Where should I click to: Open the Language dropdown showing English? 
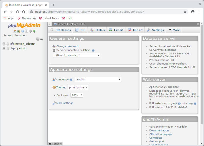[x=98, y=80]
